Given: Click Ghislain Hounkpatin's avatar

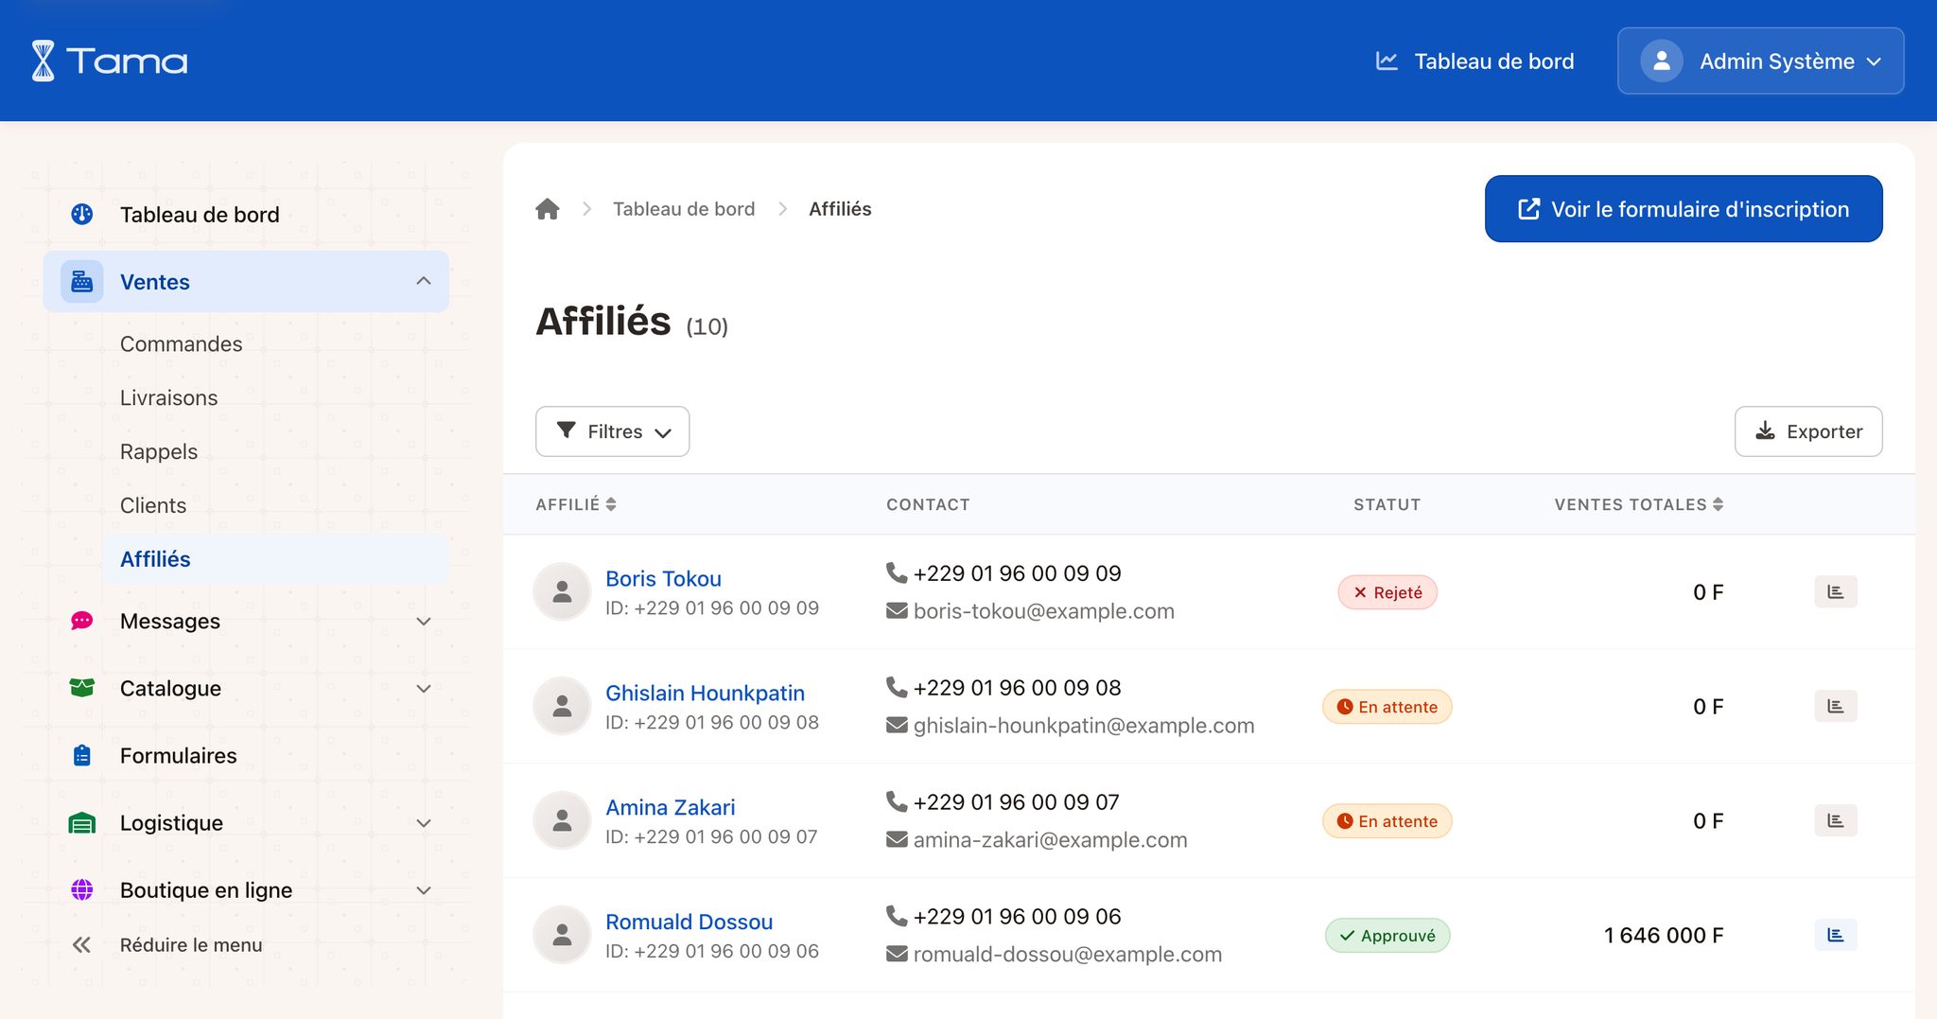Looking at the screenshot, I should [562, 707].
